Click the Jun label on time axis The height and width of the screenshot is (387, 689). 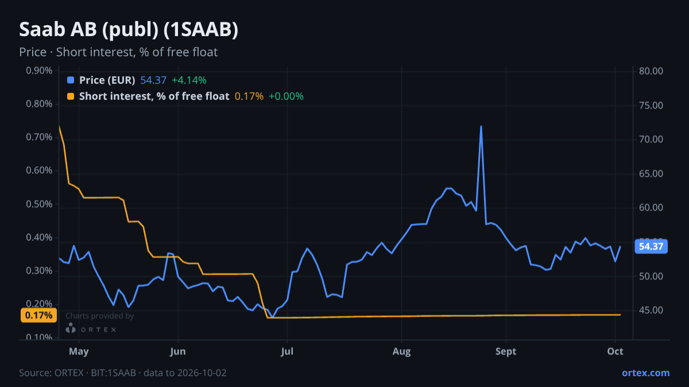[x=178, y=351]
